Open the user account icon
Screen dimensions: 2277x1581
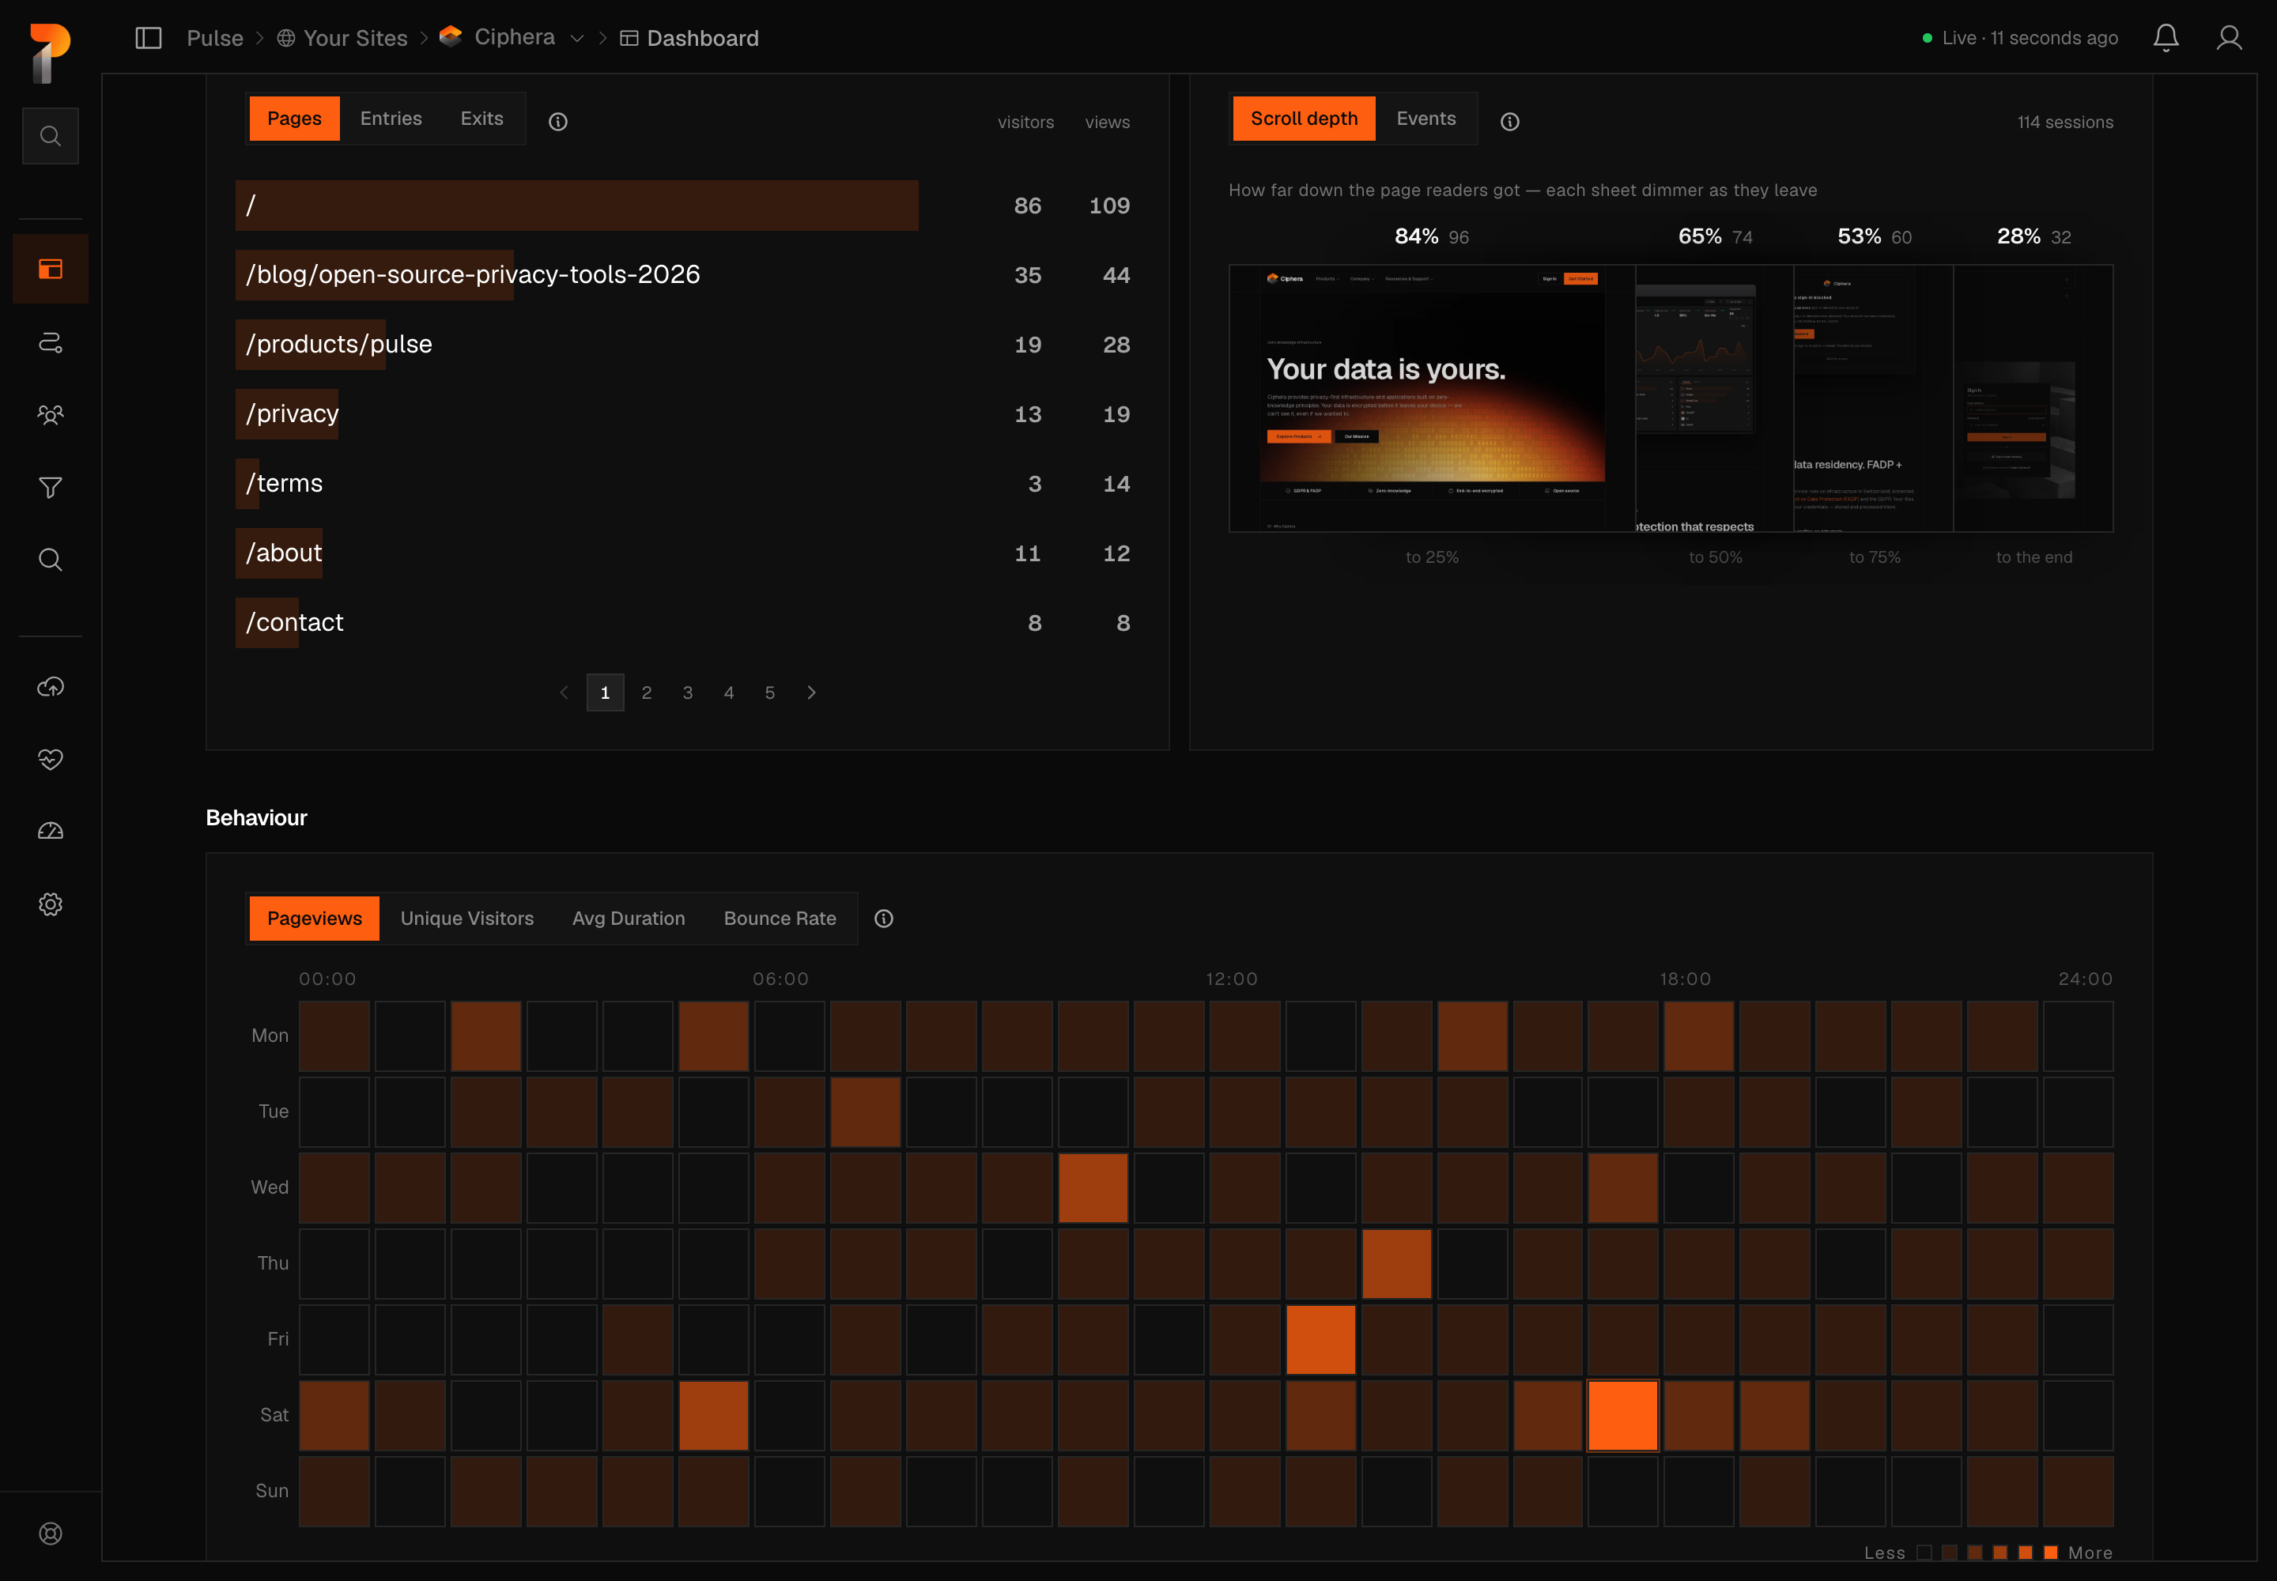tap(2230, 38)
